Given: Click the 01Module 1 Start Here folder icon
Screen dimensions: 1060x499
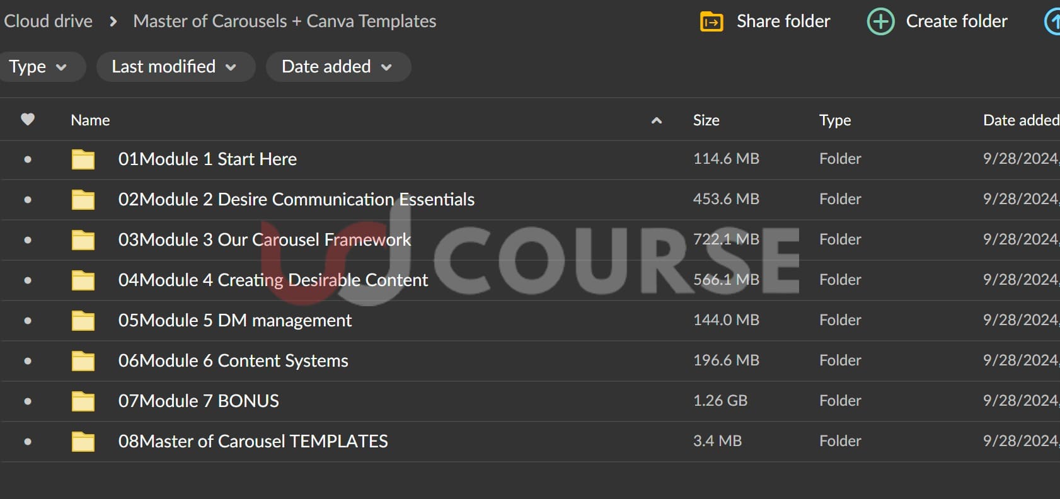Looking at the screenshot, I should (83, 159).
